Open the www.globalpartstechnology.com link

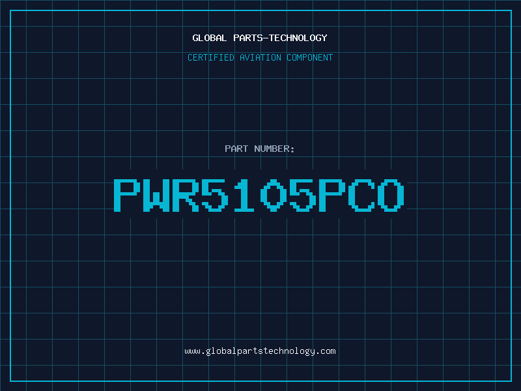tap(260, 351)
